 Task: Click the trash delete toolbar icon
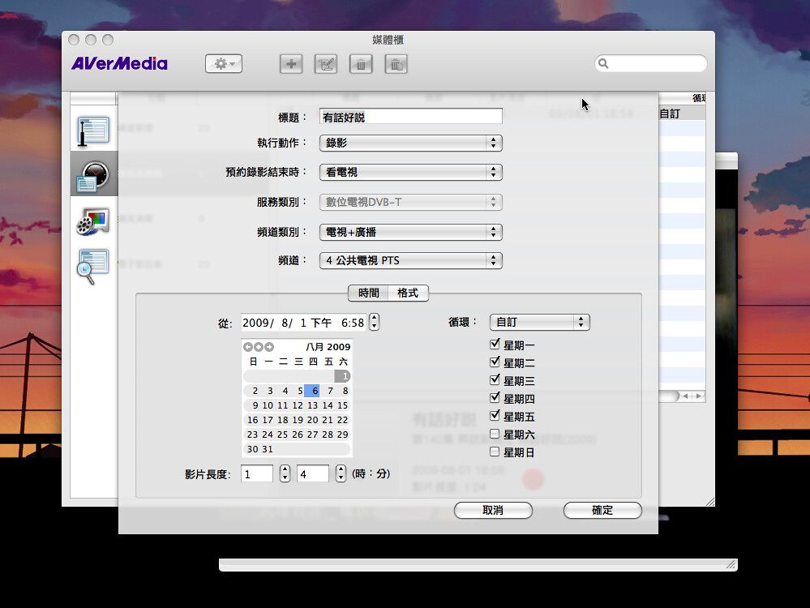tap(361, 63)
